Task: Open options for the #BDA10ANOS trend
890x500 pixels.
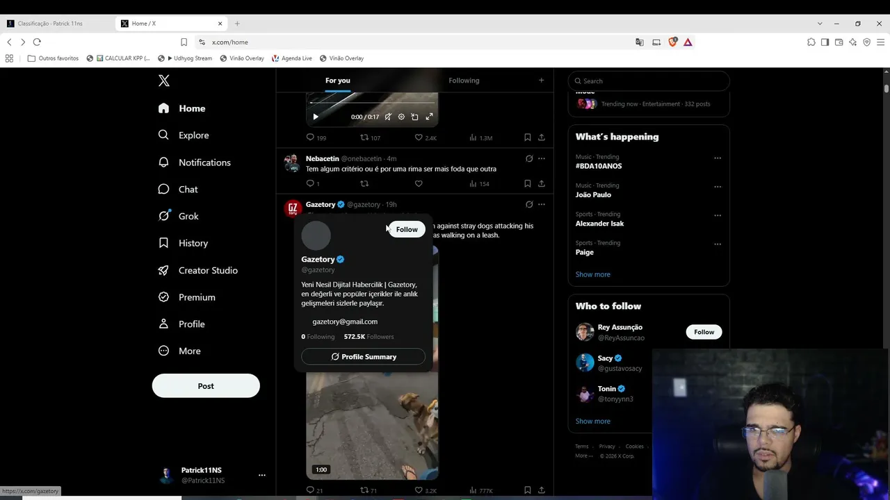Action: 718,158
